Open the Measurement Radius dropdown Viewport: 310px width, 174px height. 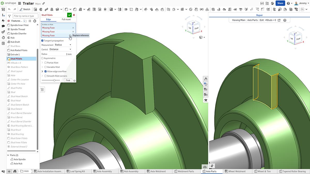(x=63, y=44)
